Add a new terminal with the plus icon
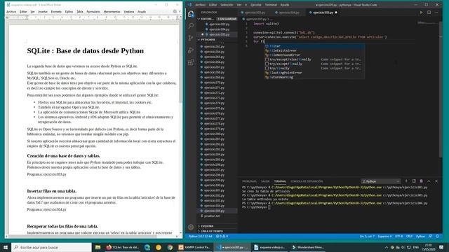449x252 pixels. coord(406,181)
